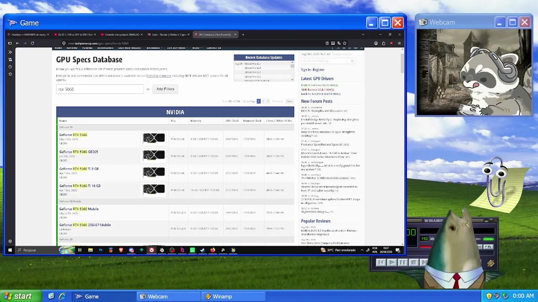
Task: Open GeForce RTX 5060 3584SP Mobile entry
Action: pos(85,225)
